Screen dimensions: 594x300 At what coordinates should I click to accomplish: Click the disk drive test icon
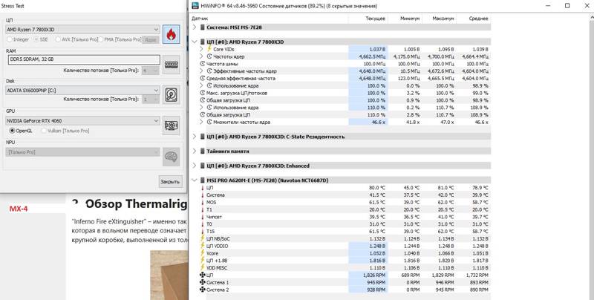(x=172, y=95)
